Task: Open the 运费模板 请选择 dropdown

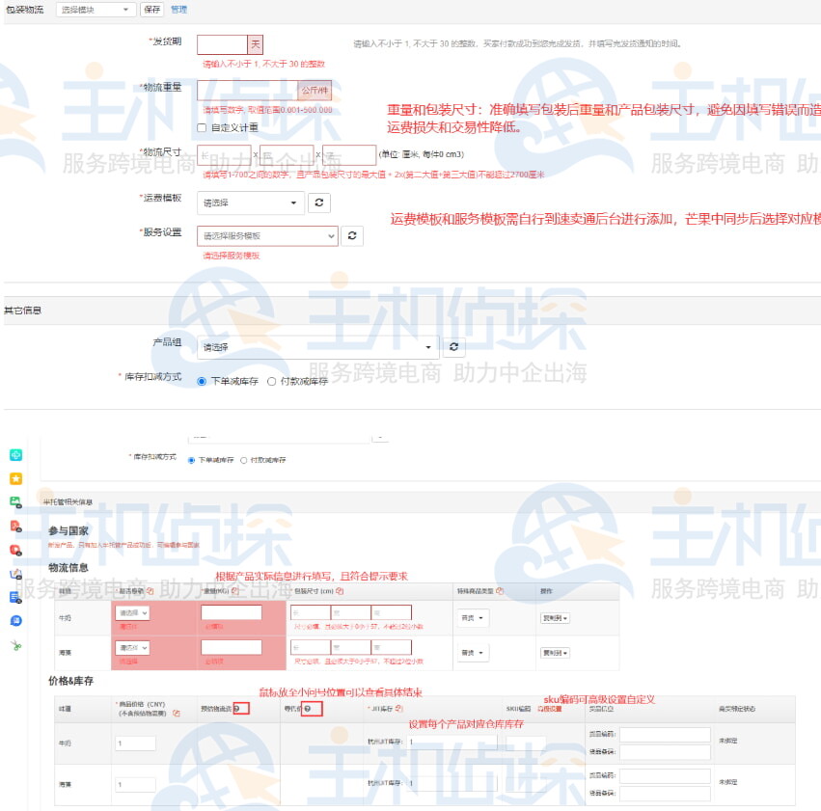Action: (x=250, y=203)
